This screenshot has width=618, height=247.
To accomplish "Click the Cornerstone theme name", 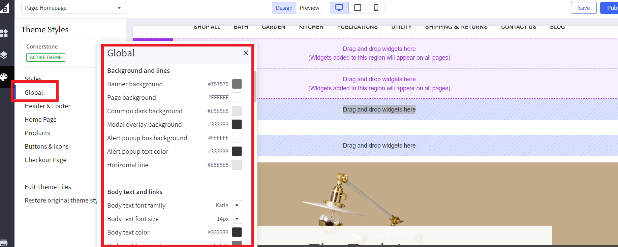I will click(x=42, y=47).
